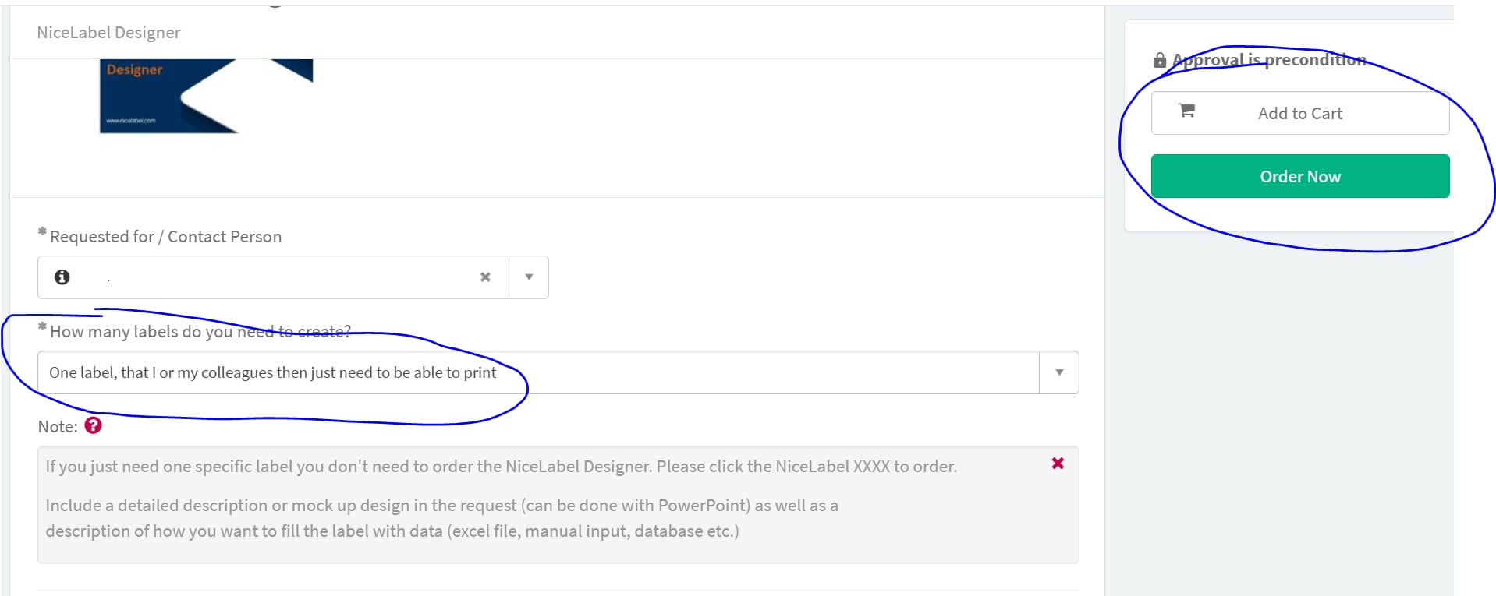This screenshot has width=1496, height=596.
Task: Click the 'Requested for / Contact Person' label
Action: click(x=165, y=237)
